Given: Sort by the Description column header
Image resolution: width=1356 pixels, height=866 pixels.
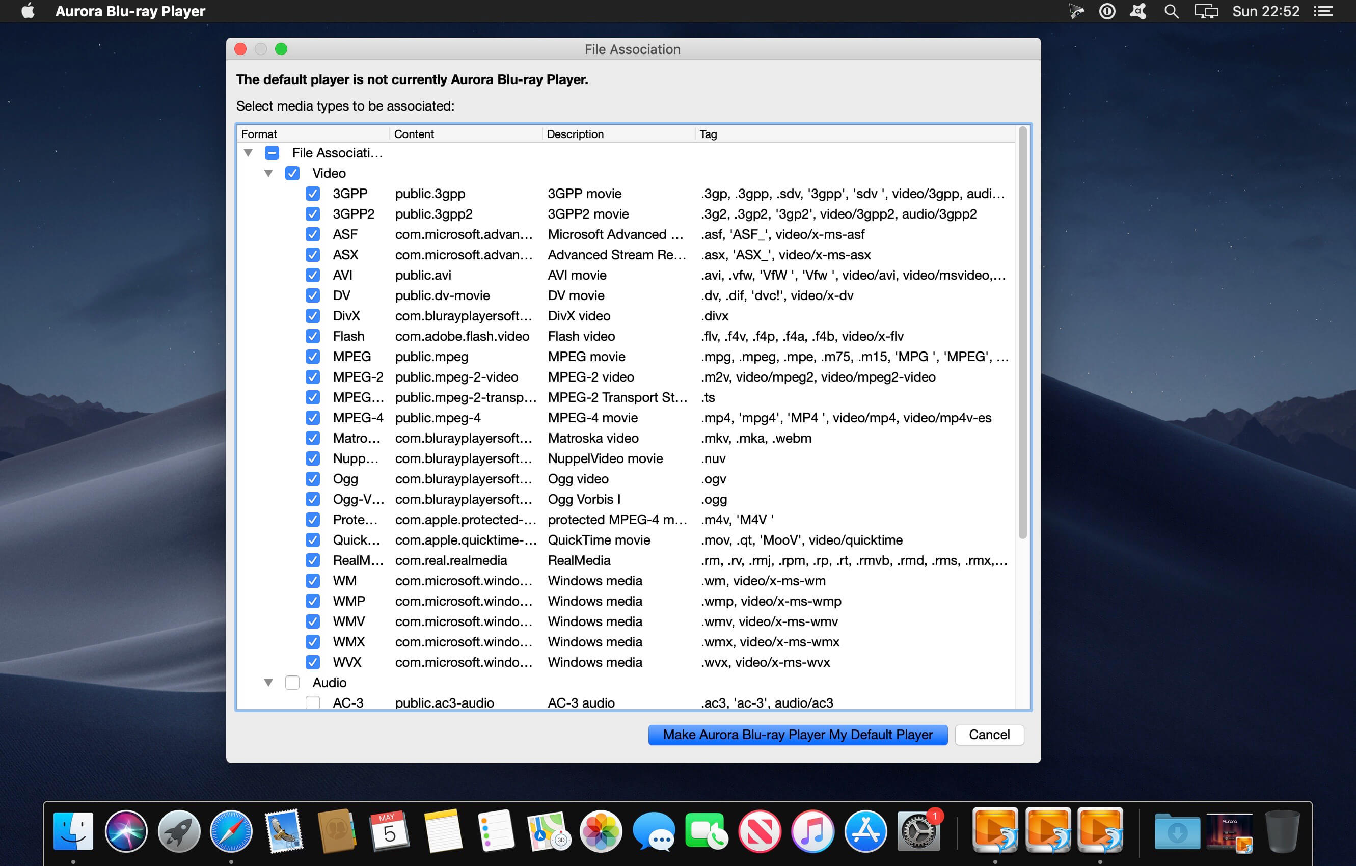Looking at the screenshot, I should click(618, 134).
